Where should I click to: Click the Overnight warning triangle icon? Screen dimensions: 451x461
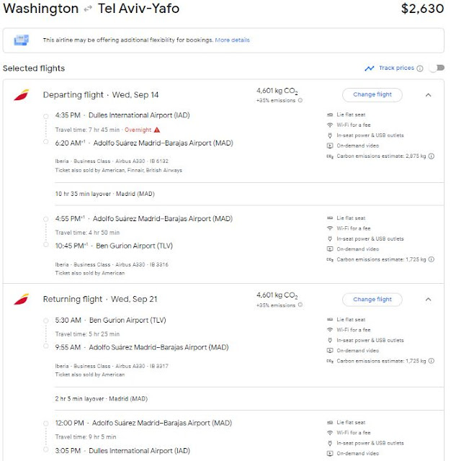(157, 130)
